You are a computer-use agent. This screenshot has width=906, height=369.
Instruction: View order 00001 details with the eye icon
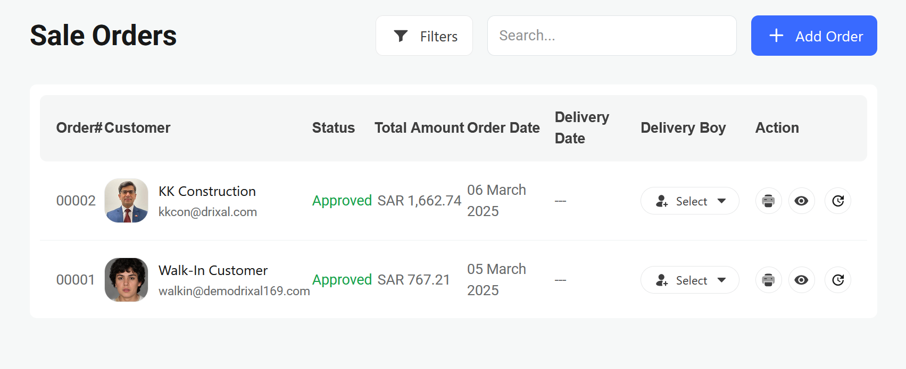[x=801, y=280]
